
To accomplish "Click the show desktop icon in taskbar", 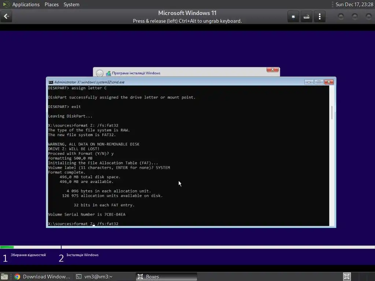I will 4,277.
